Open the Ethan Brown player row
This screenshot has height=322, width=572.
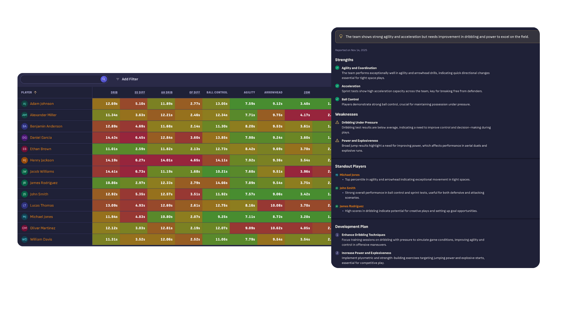click(x=41, y=149)
